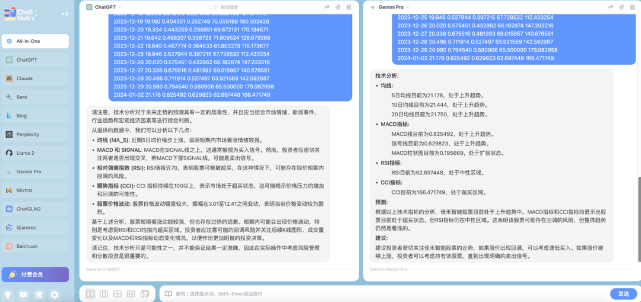Focus the Send to Gemini Pro input

[x=503, y=270]
